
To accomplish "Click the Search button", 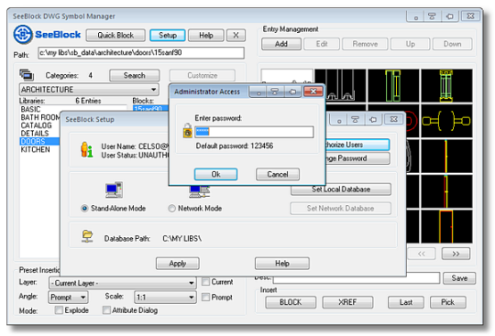I will (135, 75).
